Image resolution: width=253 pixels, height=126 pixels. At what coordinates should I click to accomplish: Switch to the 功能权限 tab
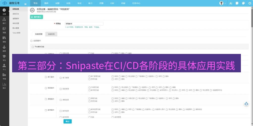(x=39, y=34)
